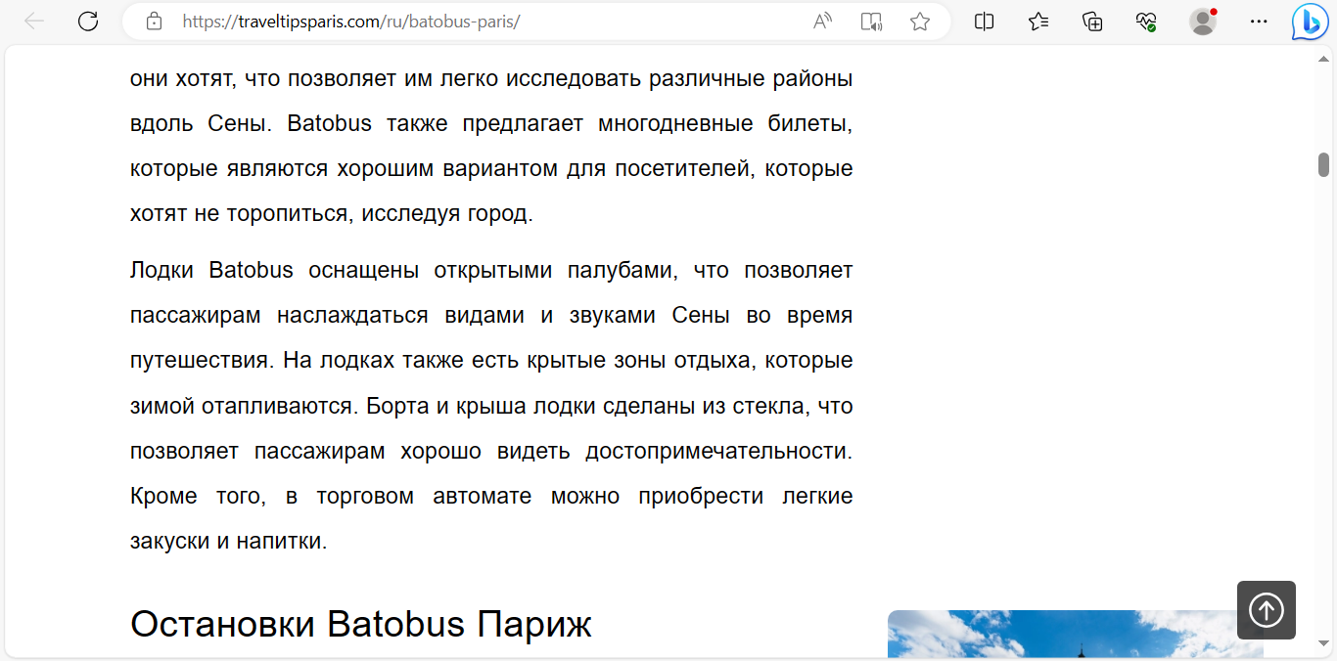Enter Immersive Reader mode
The height and width of the screenshot is (661, 1337).
pyautogui.click(x=871, y=22)
